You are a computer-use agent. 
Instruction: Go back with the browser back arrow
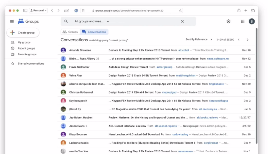(52, 11)
